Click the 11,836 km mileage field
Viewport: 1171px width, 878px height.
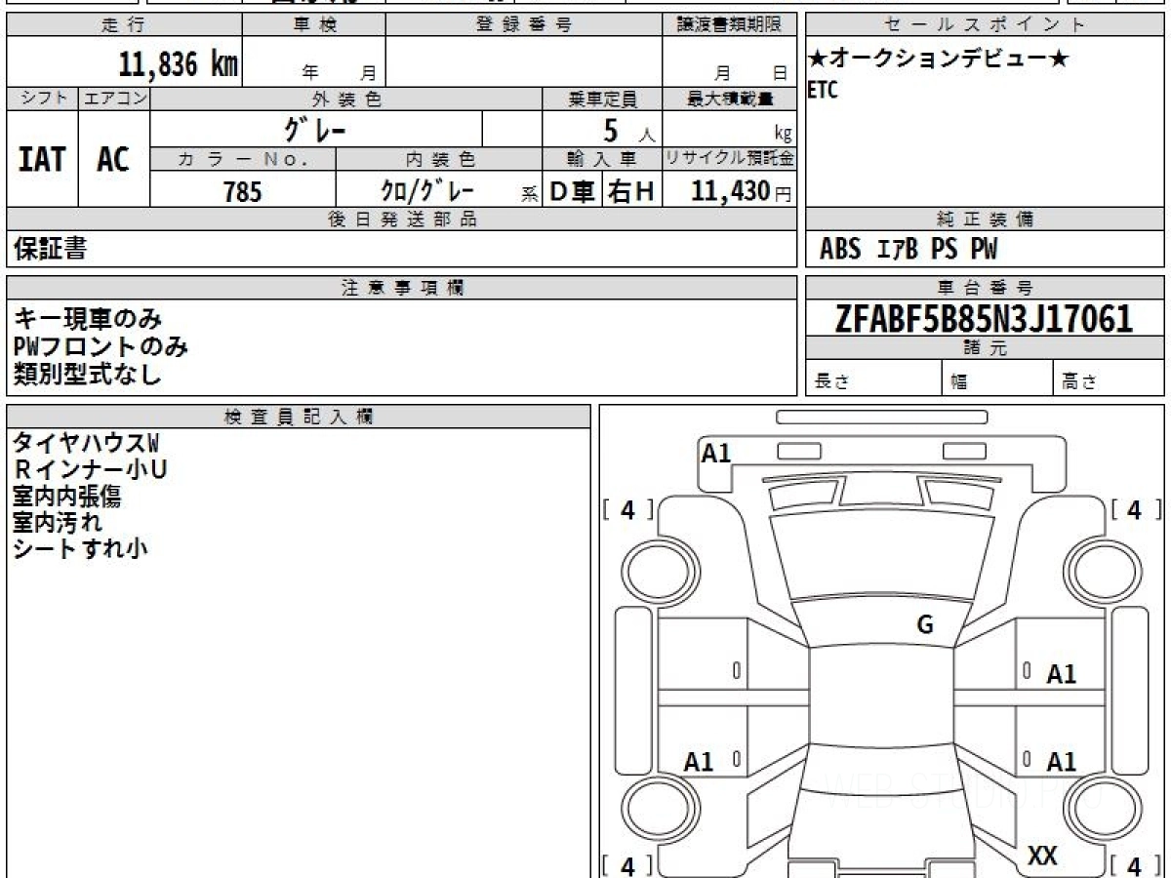pos(179,65)
